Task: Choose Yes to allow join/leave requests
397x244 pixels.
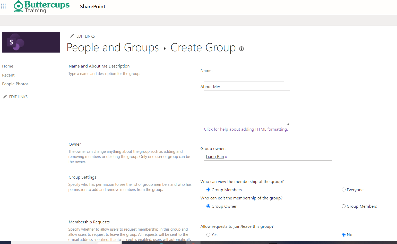Action: tap(208, 234)
